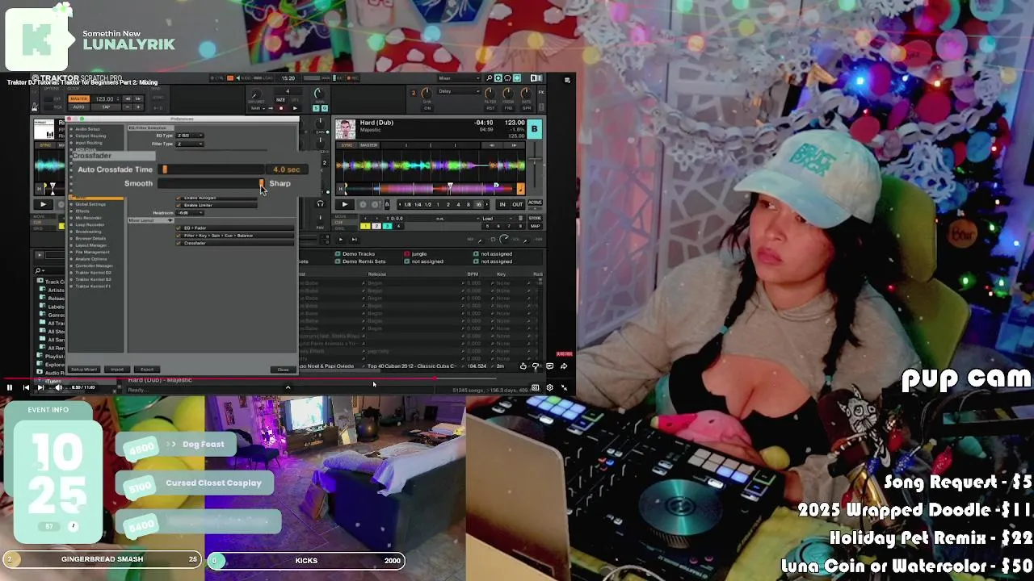Pause the YouTube video
1034x581 pixels.
[10, 387]
